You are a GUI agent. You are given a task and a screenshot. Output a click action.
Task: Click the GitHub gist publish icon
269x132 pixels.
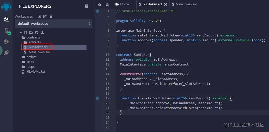(x=36, y=33)
